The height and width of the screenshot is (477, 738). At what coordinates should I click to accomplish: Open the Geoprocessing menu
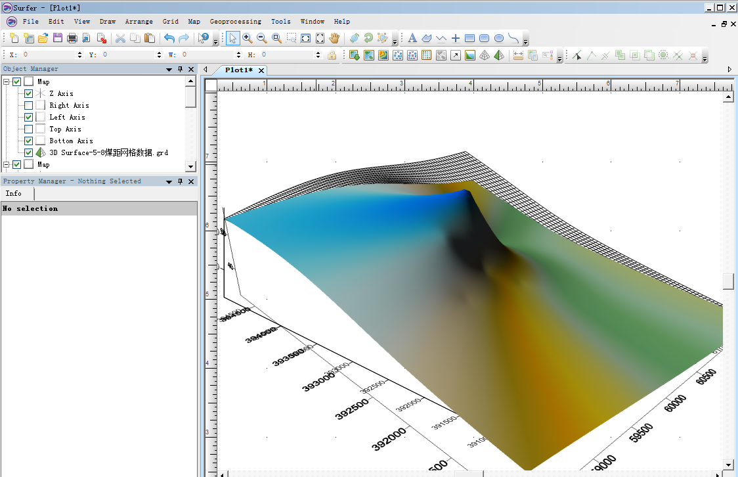tap(235, 22)
